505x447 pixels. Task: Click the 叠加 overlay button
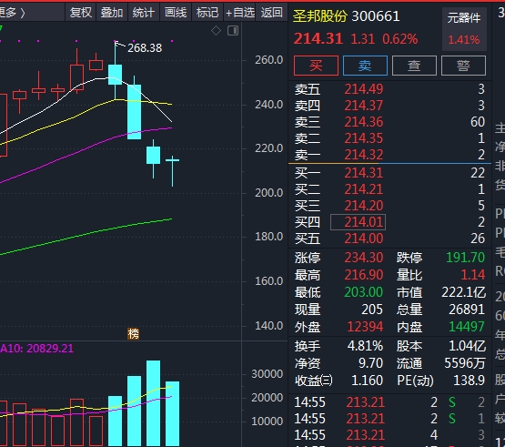coord(112,13)
